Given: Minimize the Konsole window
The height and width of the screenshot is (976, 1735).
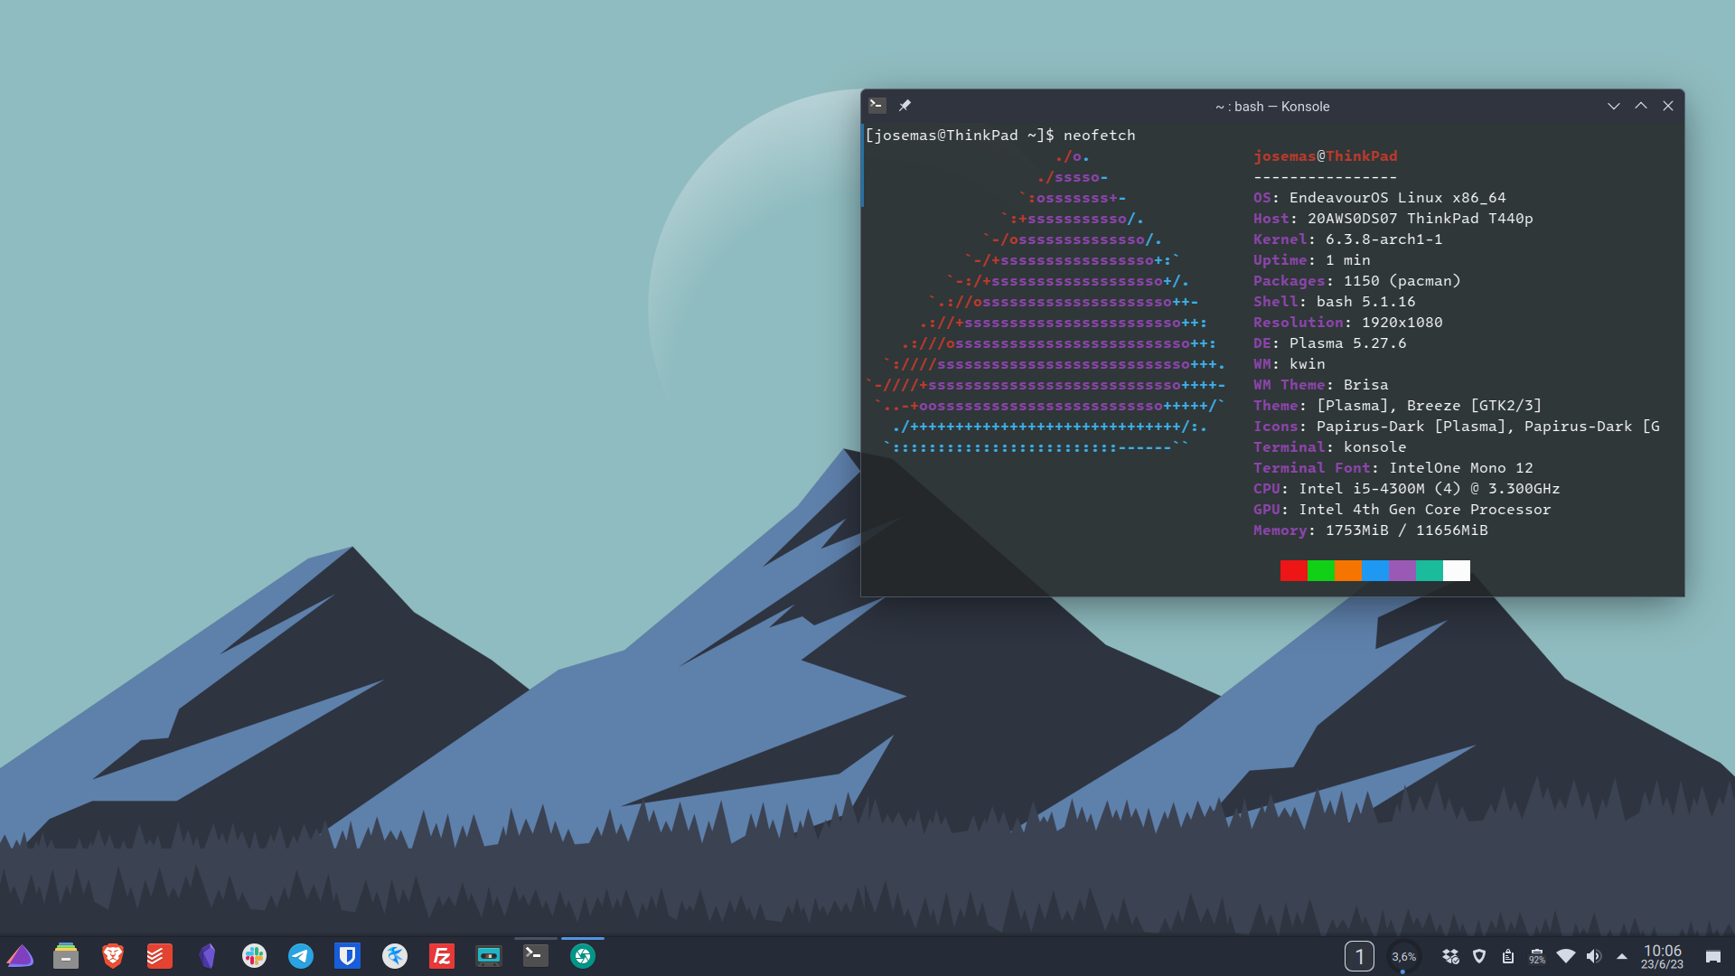Looking at the screenshot, I should [1613, 106].
